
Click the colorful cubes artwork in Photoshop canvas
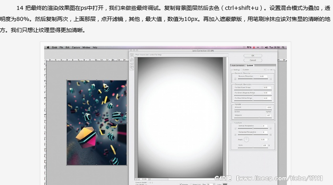(97, 122)
